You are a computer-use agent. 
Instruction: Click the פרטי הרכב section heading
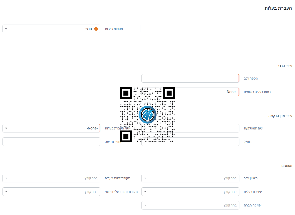click(285, 66)
